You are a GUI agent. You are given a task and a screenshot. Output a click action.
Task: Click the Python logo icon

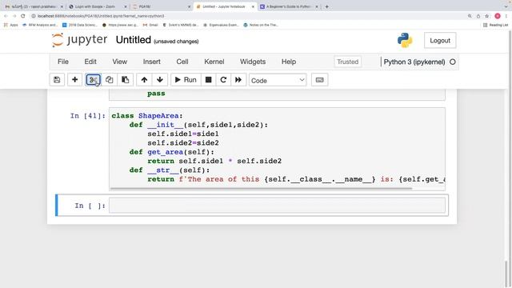coord(405,41)
